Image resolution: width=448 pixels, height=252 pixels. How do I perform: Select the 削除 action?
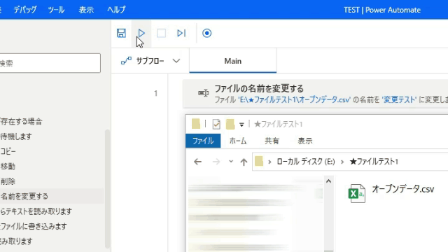[8, 181]
